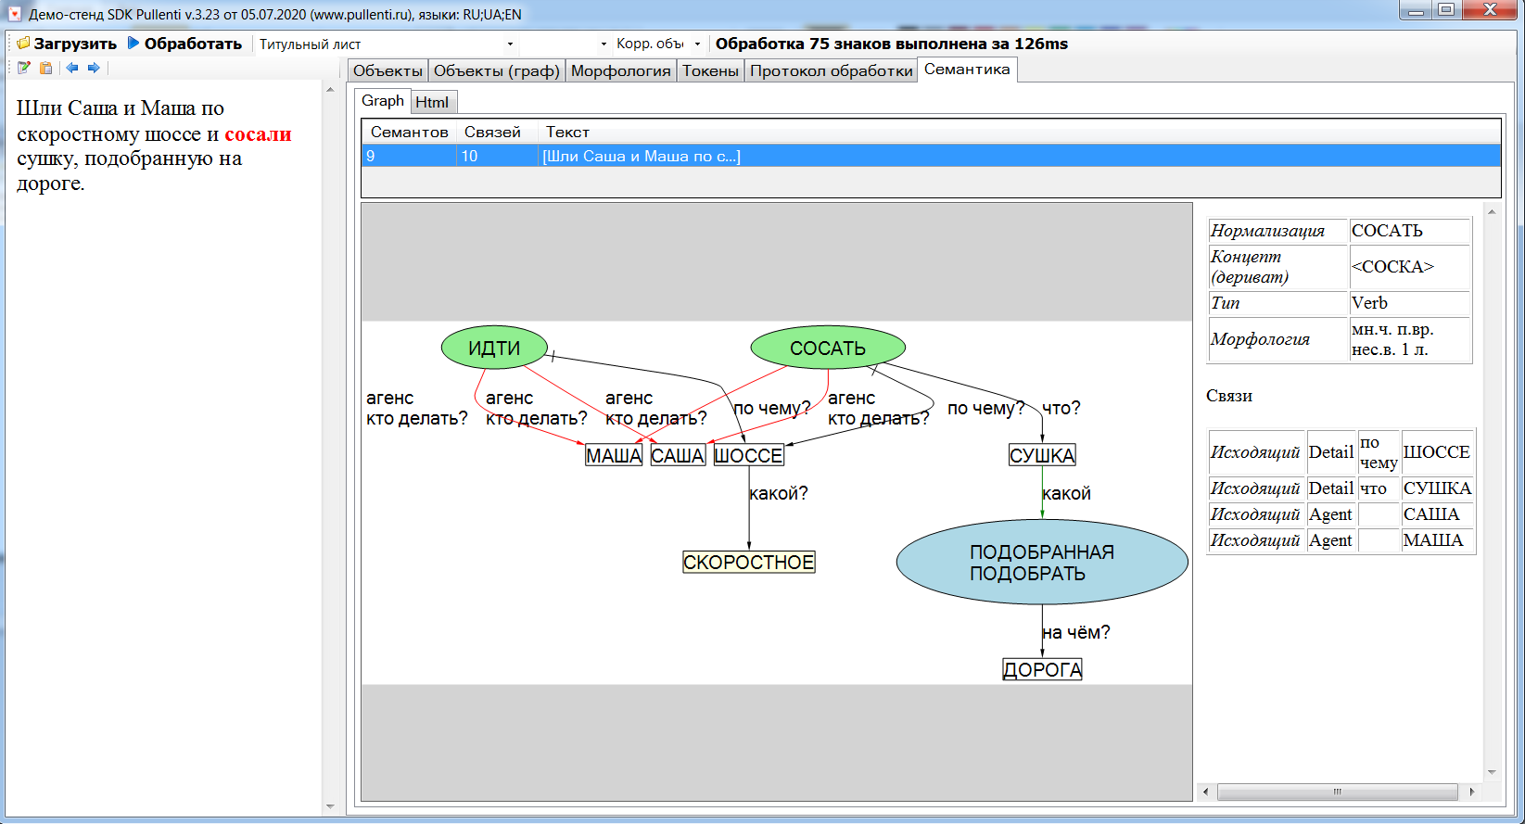Click the Загрузить load button

[67, 44]
